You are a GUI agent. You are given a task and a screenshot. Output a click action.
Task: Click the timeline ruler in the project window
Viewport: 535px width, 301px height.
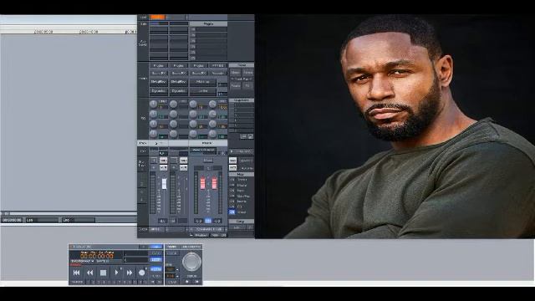69,32
